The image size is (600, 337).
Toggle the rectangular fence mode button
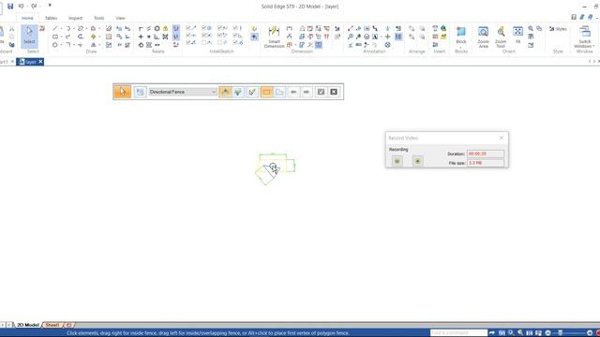[266, 92]
